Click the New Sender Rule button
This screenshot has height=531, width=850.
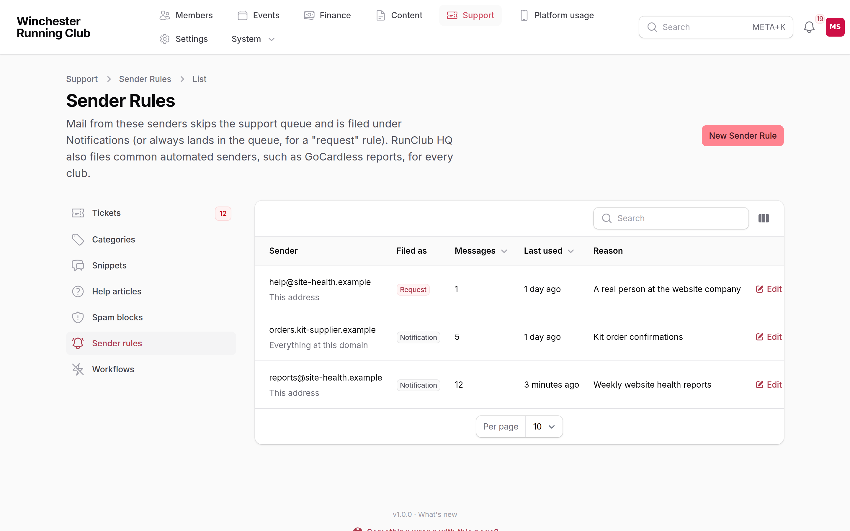[743, 136]
